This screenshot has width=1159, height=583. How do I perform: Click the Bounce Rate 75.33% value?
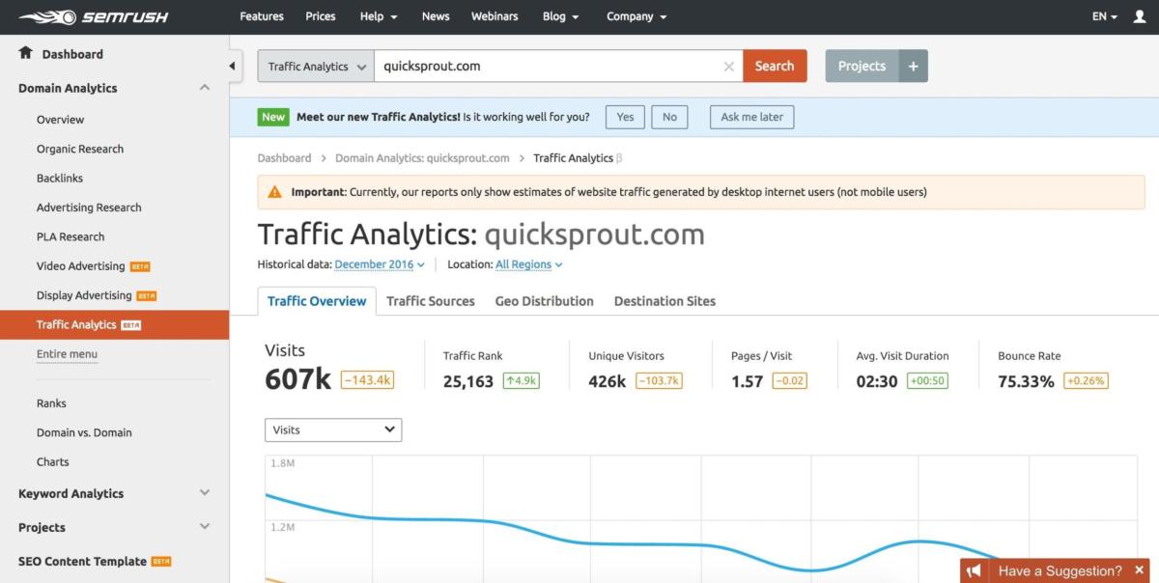point(1026,381)
